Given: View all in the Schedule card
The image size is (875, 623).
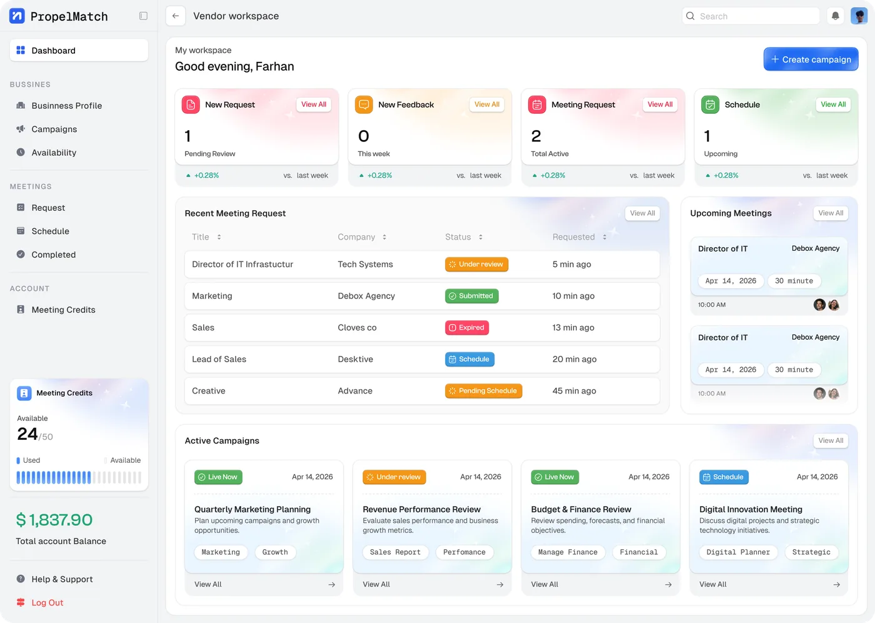Looking at the screenshot, I should click(833, 104).
